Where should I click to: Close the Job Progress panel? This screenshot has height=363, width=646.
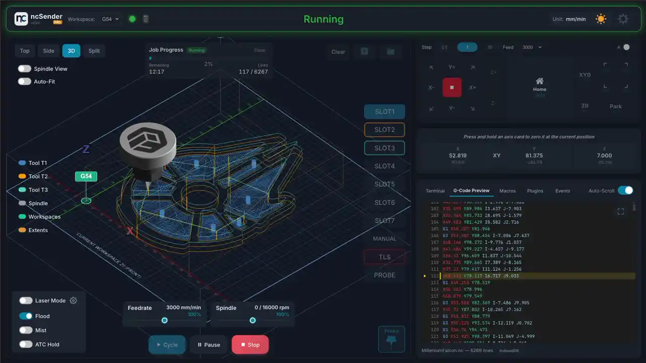[x=259, y=50]
